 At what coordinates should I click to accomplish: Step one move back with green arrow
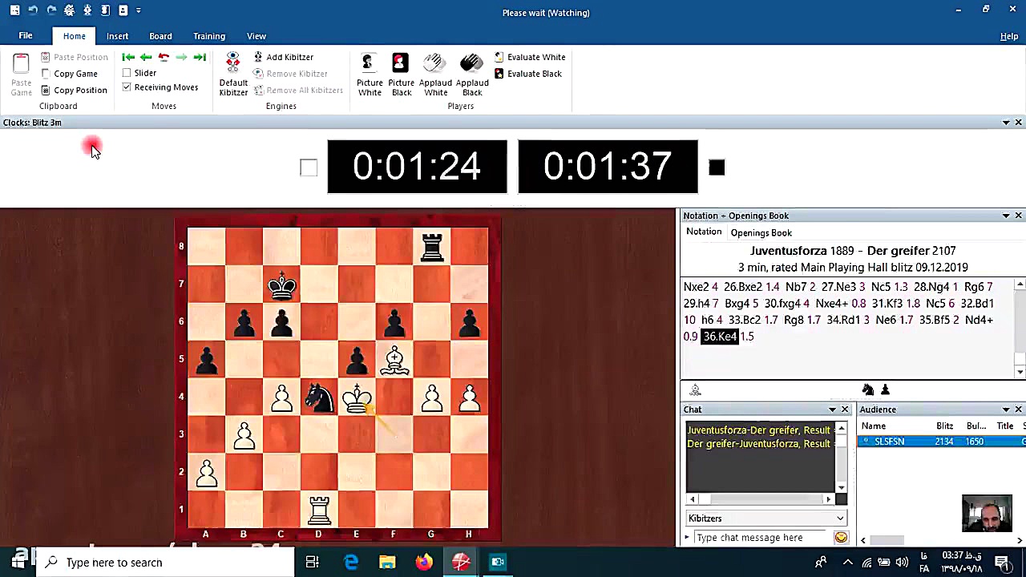tap(146, 57)
